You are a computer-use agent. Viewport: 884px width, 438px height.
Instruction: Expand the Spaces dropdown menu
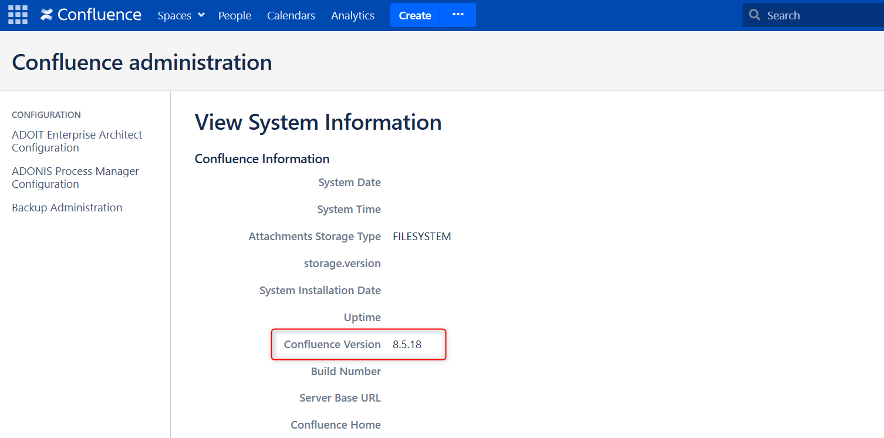[181, 15]
